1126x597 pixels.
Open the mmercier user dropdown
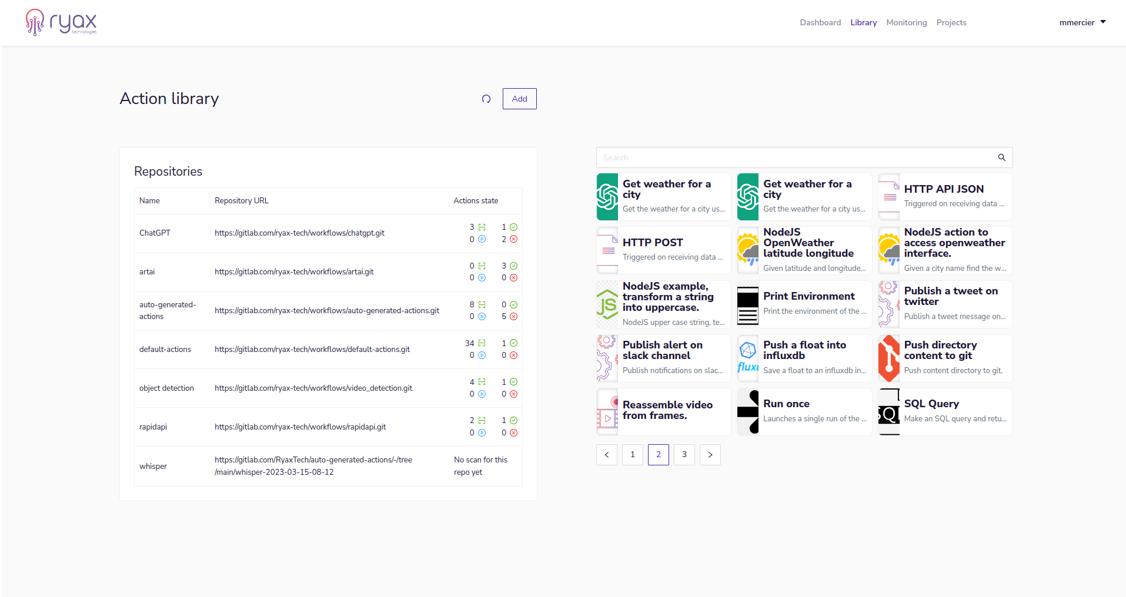(x=1082, y=22)
